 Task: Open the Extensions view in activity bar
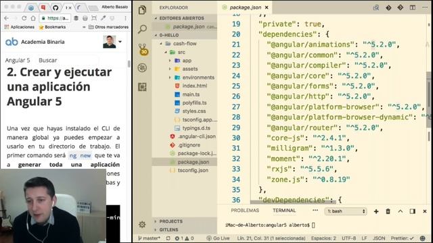[x=142, y=87]
